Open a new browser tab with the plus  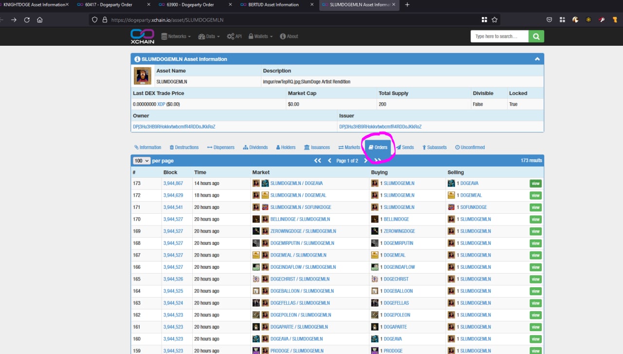pyautogui.click(x=407, y=5)
